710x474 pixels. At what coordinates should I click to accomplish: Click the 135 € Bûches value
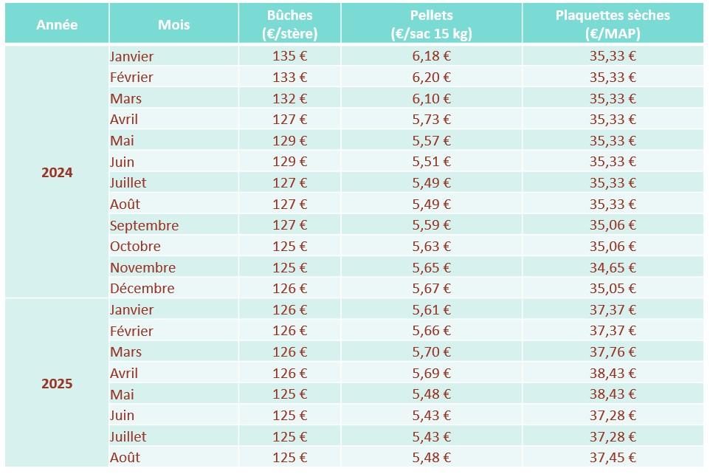(290, 56)
